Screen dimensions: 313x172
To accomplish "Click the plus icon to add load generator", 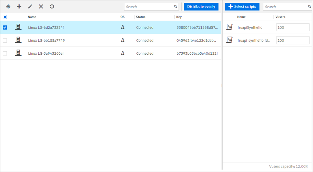I will (x=19, y=7).
